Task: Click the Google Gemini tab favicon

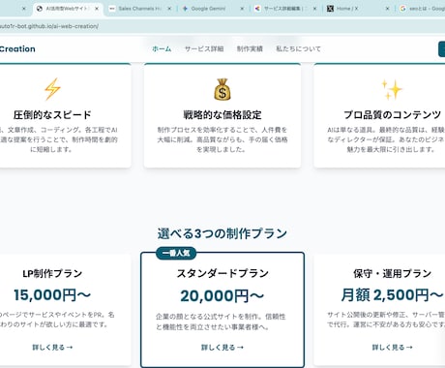Action: point(185,9)
